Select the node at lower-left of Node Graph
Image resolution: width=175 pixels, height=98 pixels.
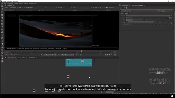click(34, 91)
